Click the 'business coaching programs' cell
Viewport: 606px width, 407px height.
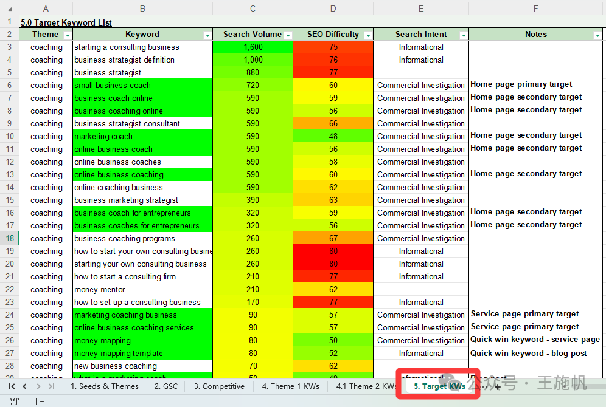coord(142,238)
